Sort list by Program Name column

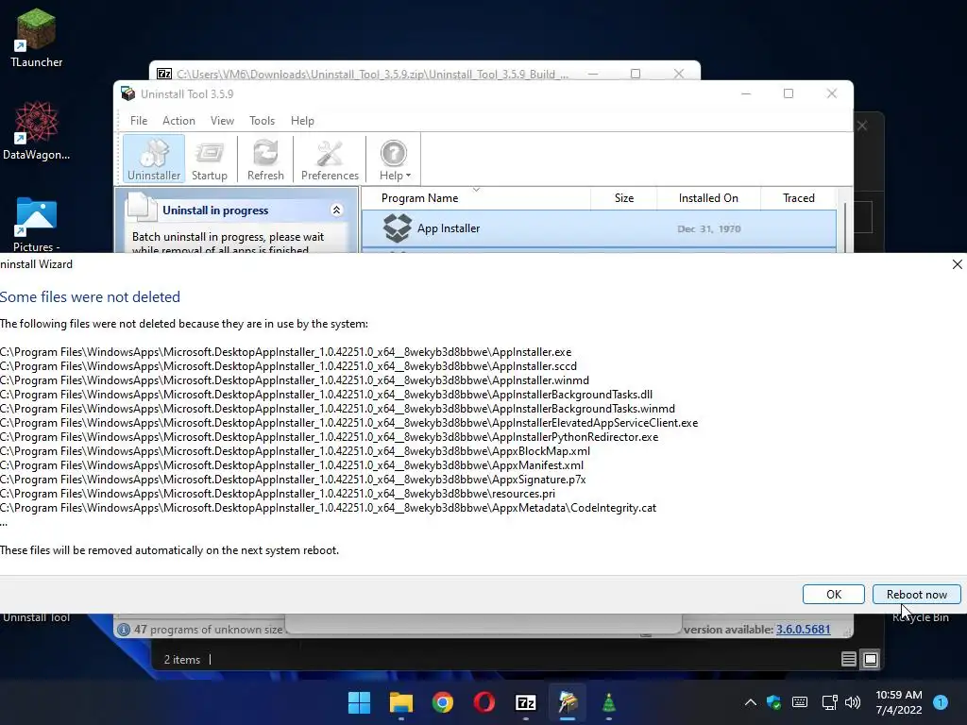pos(476,198)
